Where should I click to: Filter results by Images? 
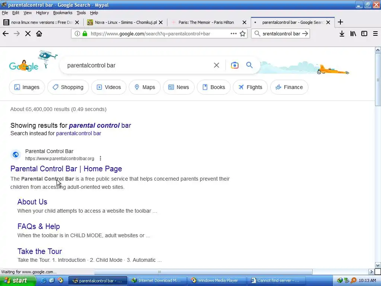click(27, 87)
